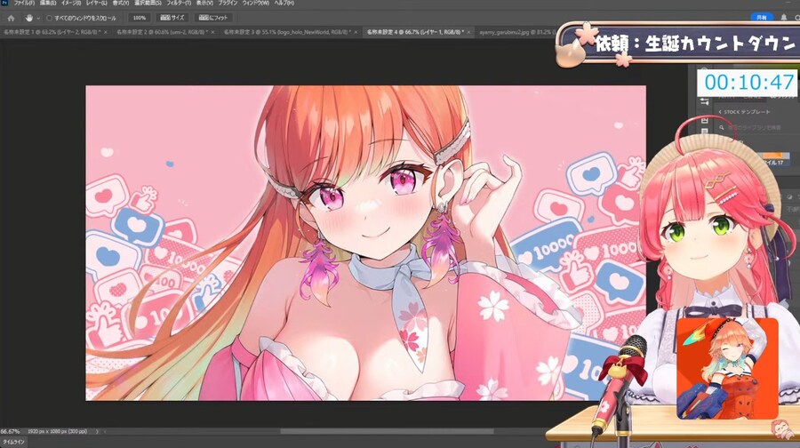Click the 66.67% zoom level field
This screenshot has height=448, width=800.
point(10,432)
